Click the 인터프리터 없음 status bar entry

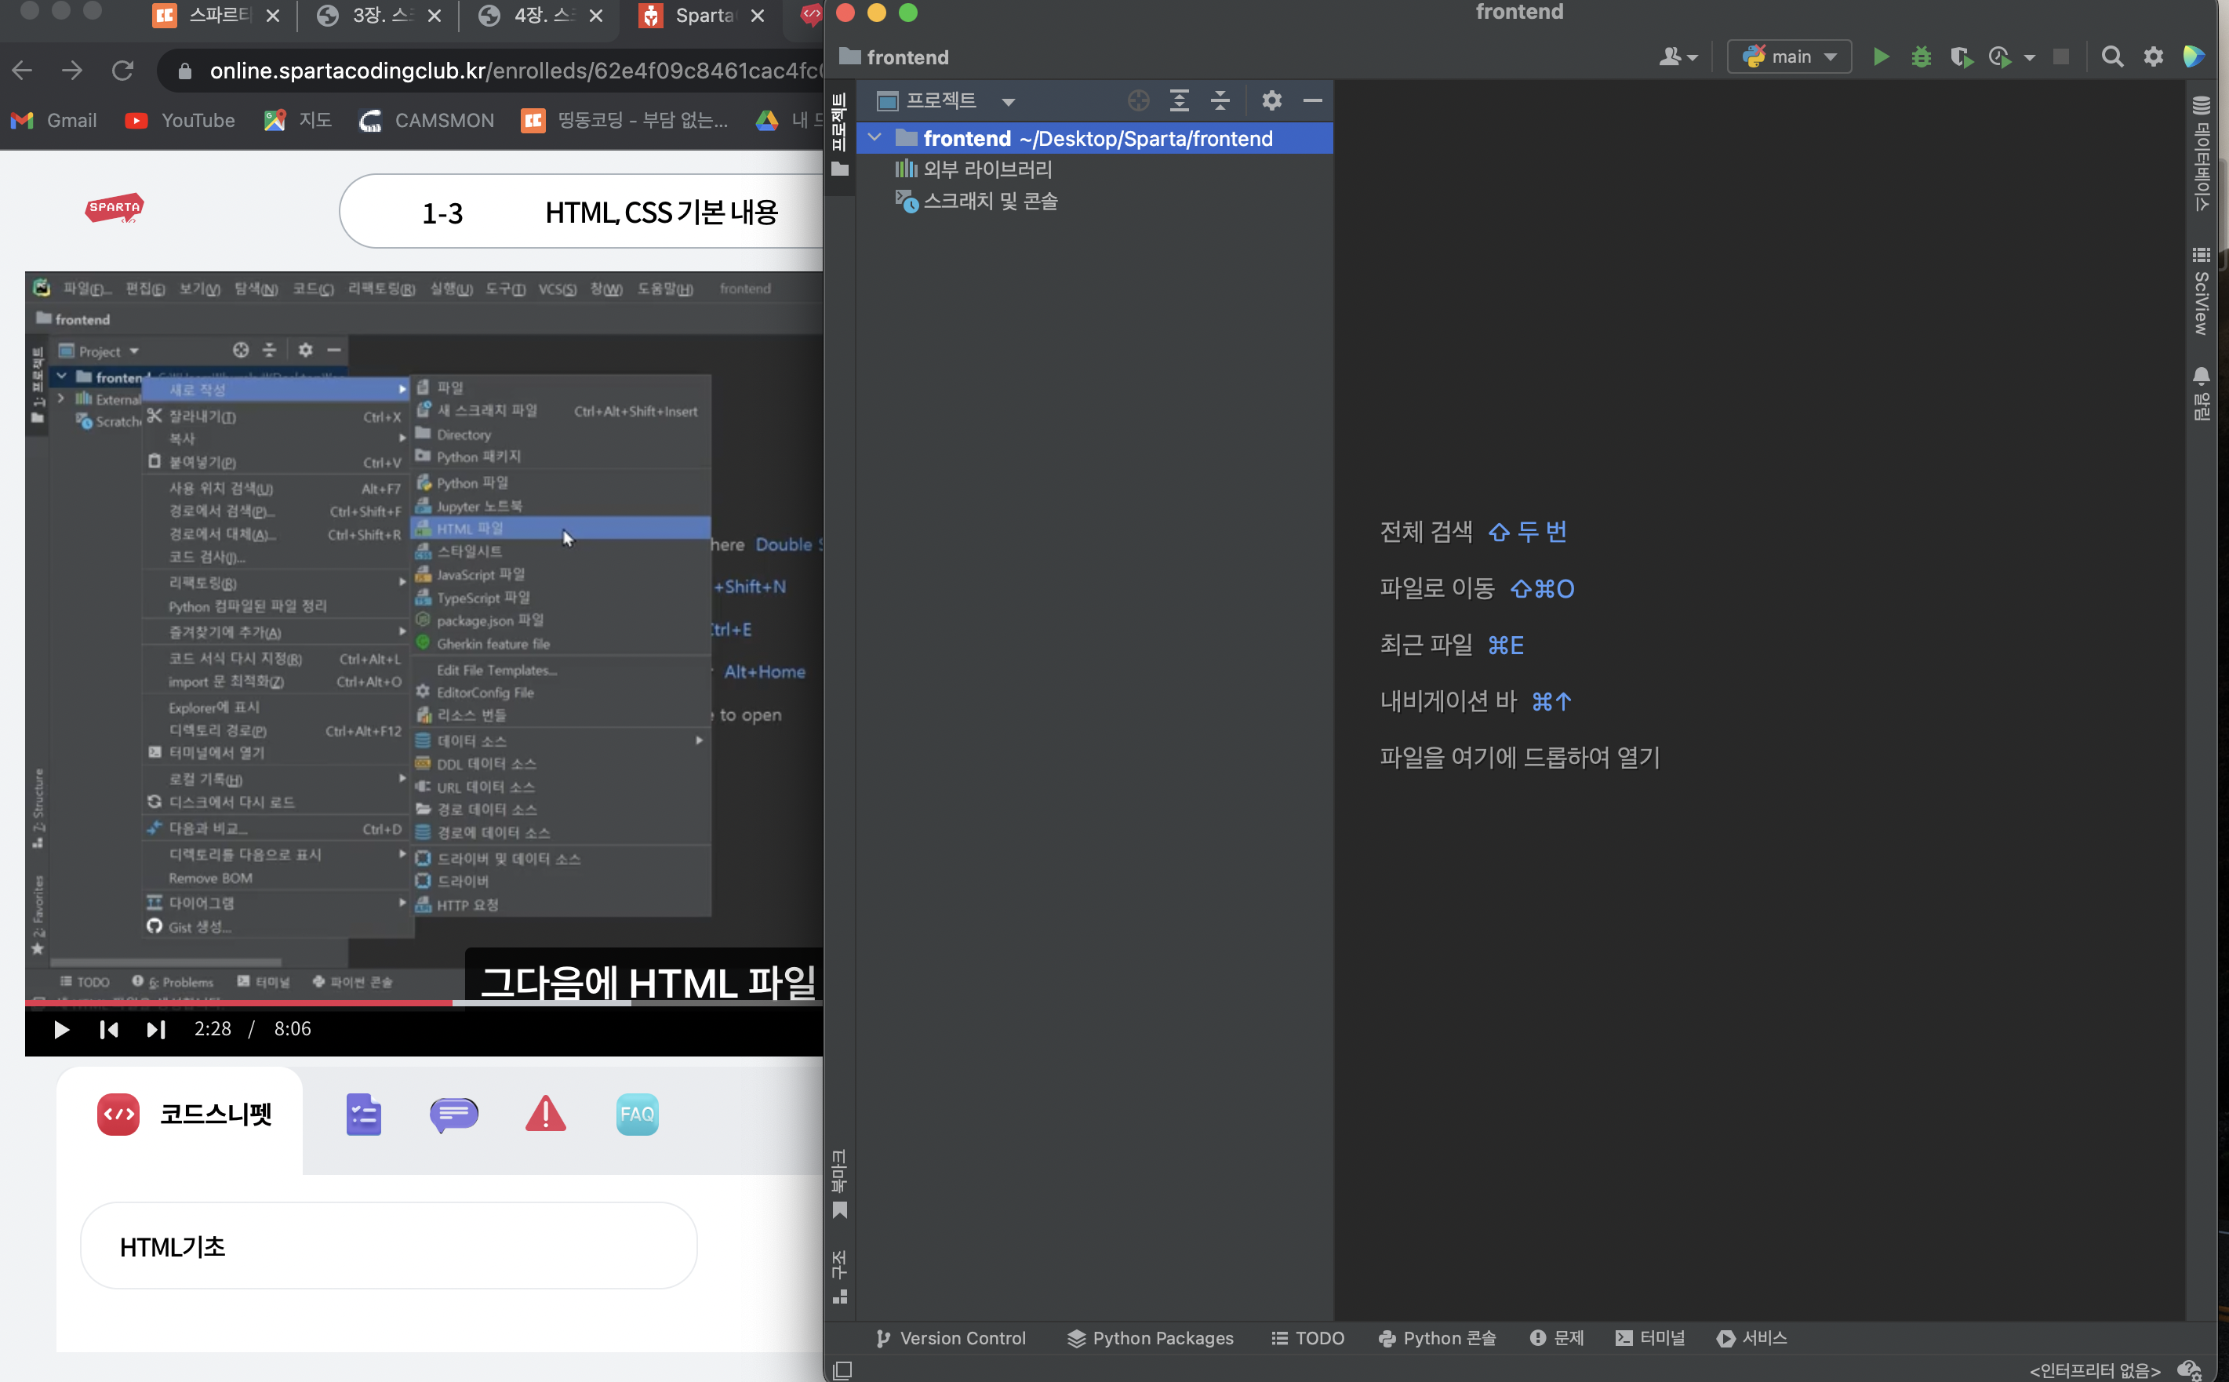[2094, 1369]
